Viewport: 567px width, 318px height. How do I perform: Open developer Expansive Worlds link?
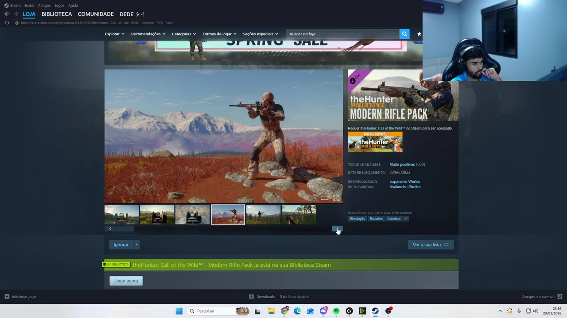click(405, 182)
